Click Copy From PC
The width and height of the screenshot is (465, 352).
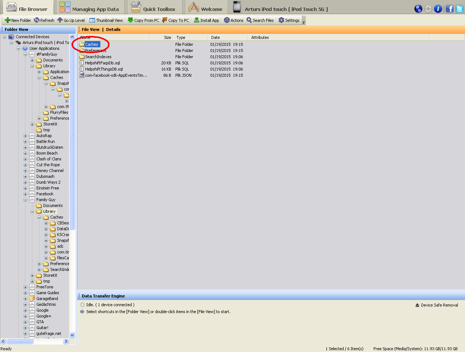(x=143, y=20)
